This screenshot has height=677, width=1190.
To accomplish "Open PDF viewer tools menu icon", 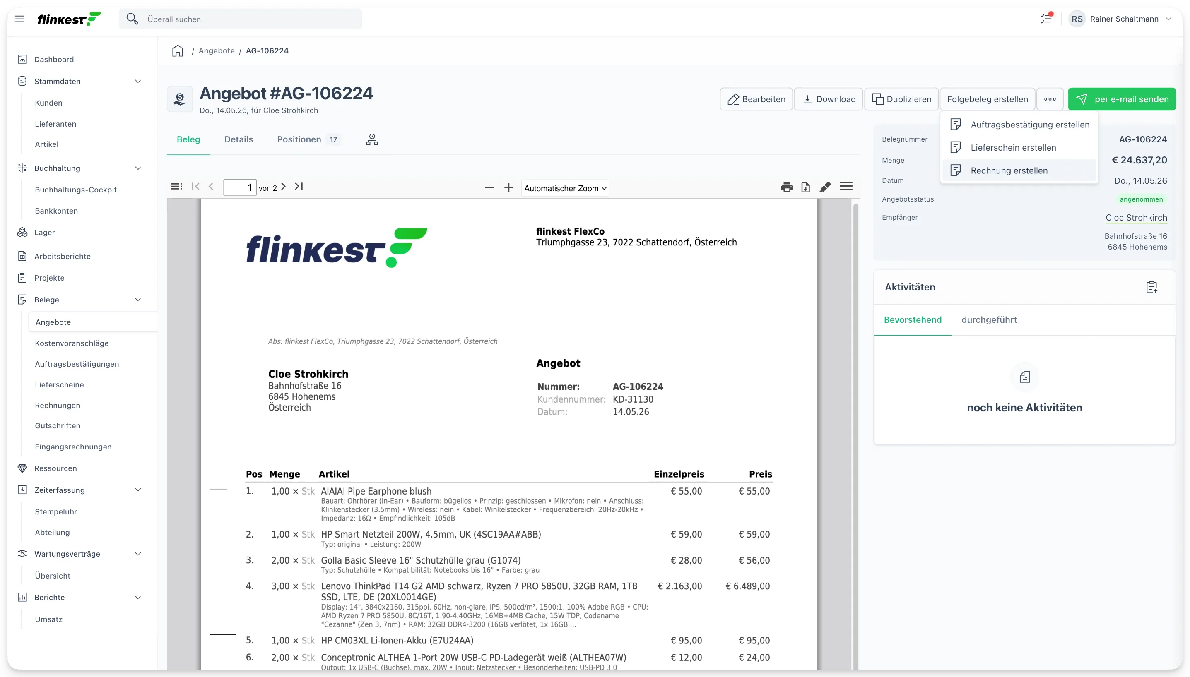I will (x=846, y=187).
